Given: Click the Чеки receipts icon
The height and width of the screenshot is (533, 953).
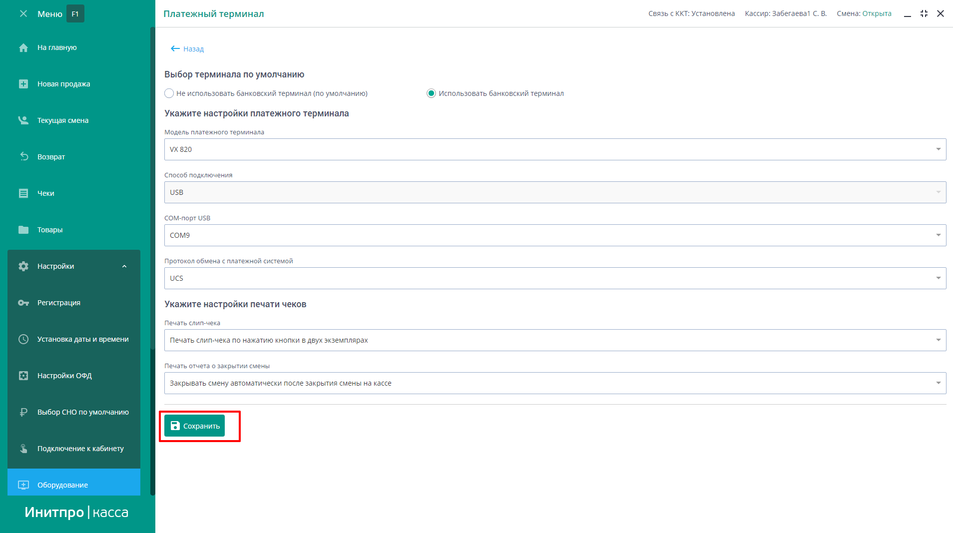Looking at the screenshot, I should point(23,193).
